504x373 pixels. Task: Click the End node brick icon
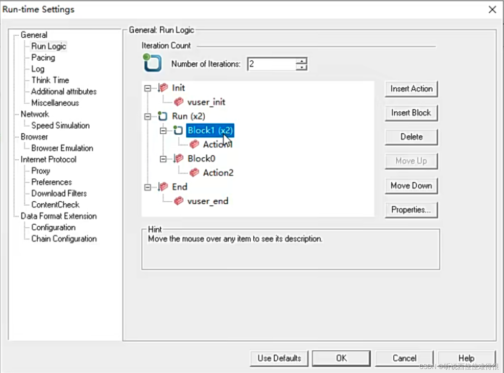tap(163, 186)
